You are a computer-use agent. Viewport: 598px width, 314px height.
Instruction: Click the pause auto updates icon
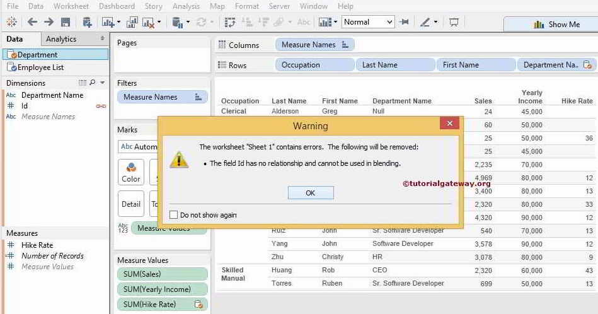click(177, 23)
